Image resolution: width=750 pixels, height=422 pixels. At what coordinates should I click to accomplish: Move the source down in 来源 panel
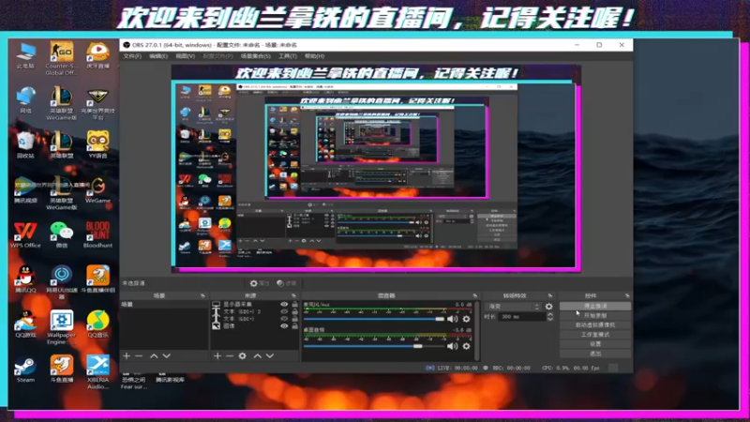point(270,356)
